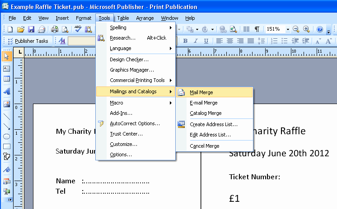337x209 pixels.
Task: Open the Insert menu
Action: [62, 18]
